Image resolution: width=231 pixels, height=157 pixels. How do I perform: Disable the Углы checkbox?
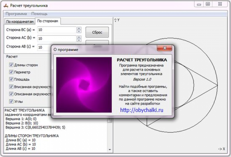point(11,101)
